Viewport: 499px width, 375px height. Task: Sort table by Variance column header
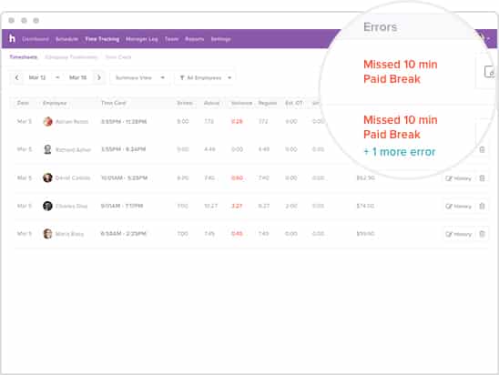tap(241, 103)
